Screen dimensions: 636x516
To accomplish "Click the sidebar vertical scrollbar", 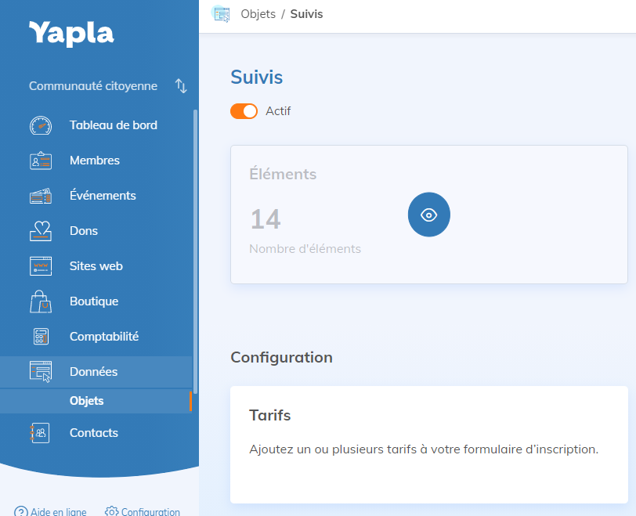I will 195,251.
